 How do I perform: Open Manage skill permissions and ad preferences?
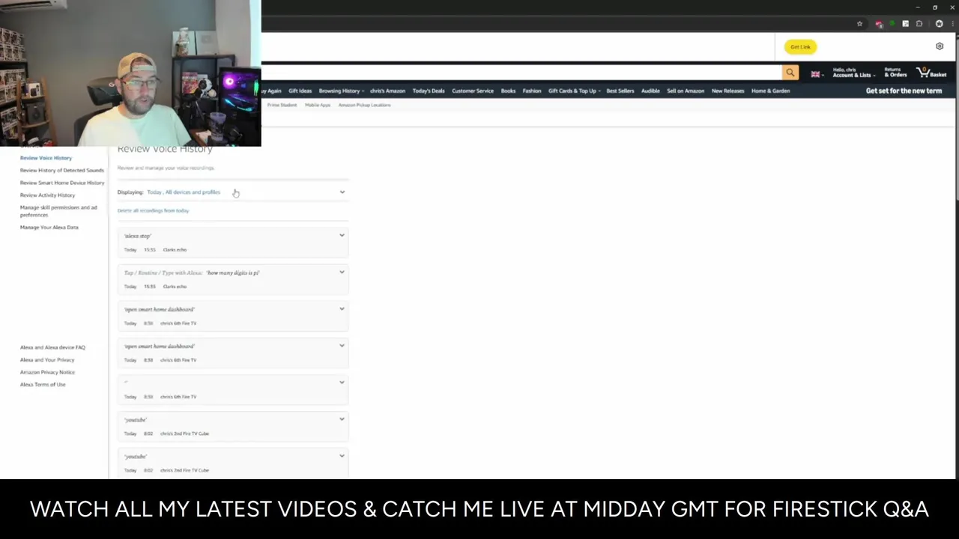(58, 211)
